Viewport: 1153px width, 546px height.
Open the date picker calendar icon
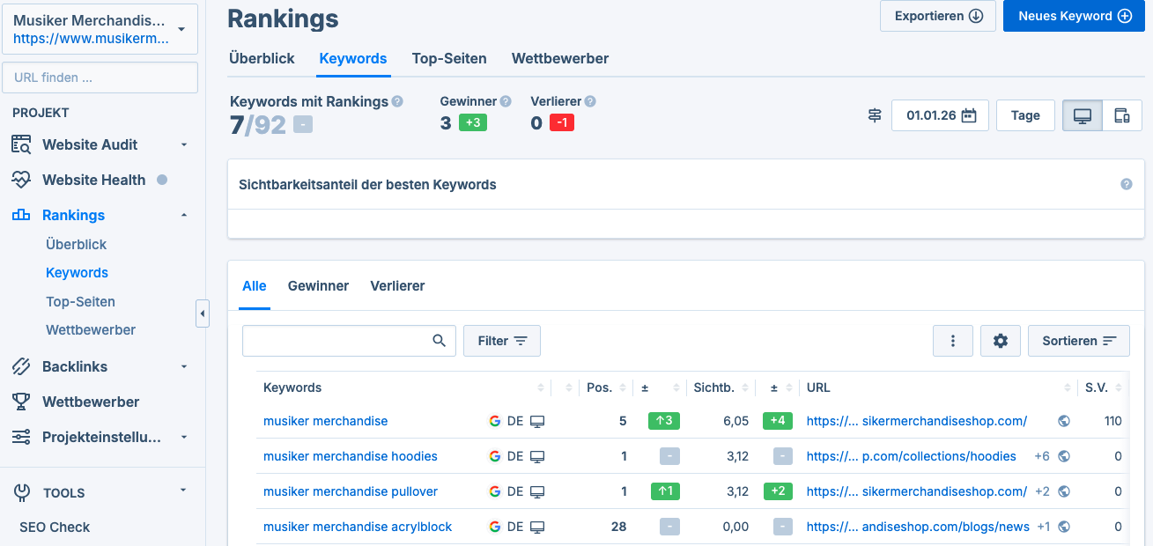968,114
